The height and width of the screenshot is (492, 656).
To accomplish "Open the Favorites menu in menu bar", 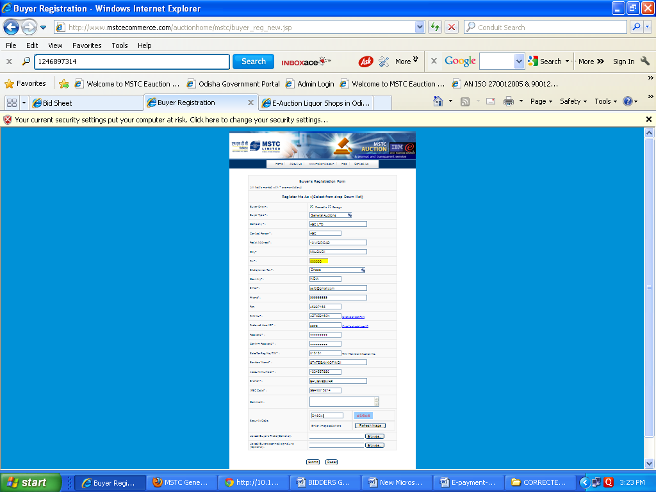I will (x=86, y=45).
